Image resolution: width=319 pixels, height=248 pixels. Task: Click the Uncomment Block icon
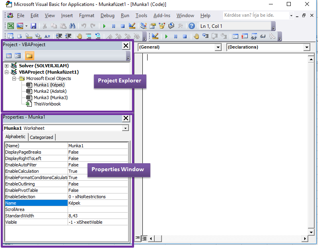(98, 37)
